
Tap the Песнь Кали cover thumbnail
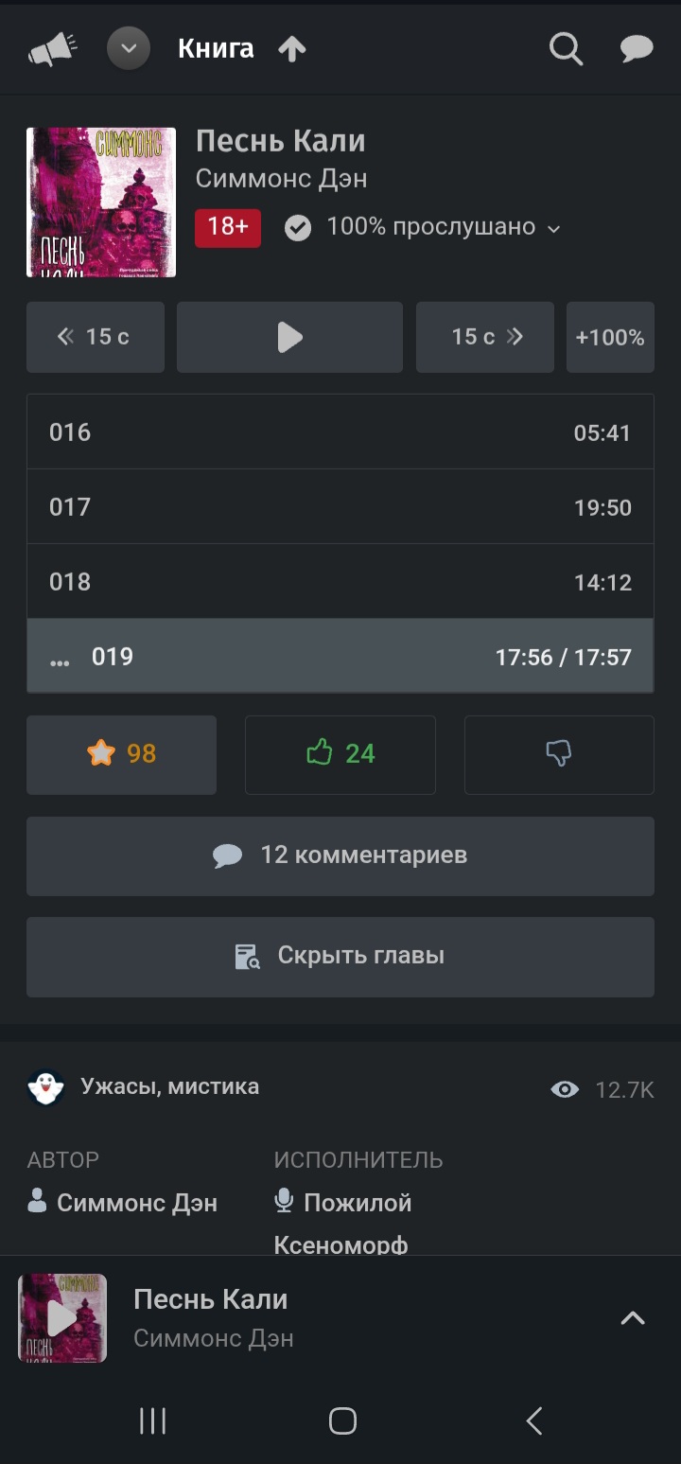pyautogui.click(x=101, y=202)
